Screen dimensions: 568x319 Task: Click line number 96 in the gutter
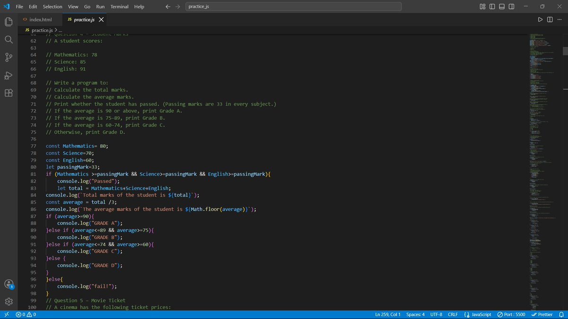click(x=33, y=279)
